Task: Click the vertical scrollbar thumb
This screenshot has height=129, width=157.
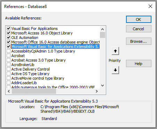Action: click(x=102, y=35)
